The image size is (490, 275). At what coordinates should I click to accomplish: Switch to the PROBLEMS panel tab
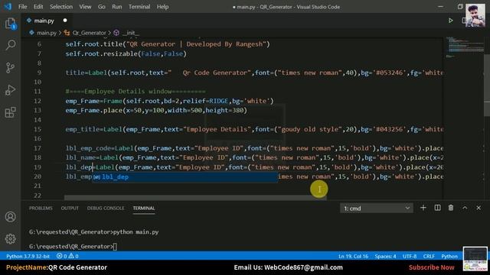[41, 208]
